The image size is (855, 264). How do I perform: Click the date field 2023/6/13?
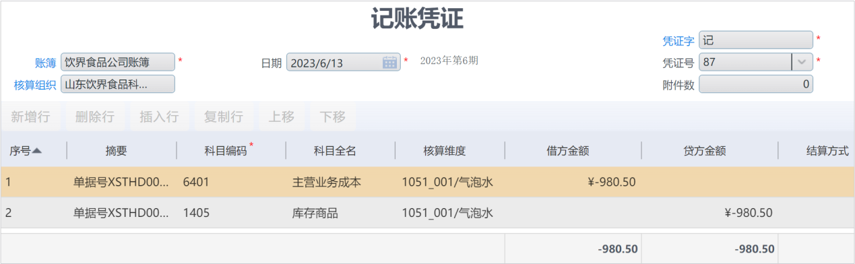click(343, 62)
